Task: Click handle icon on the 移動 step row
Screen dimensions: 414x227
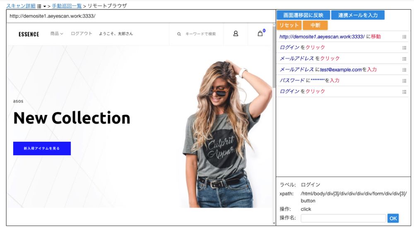Action: (404, 37)
